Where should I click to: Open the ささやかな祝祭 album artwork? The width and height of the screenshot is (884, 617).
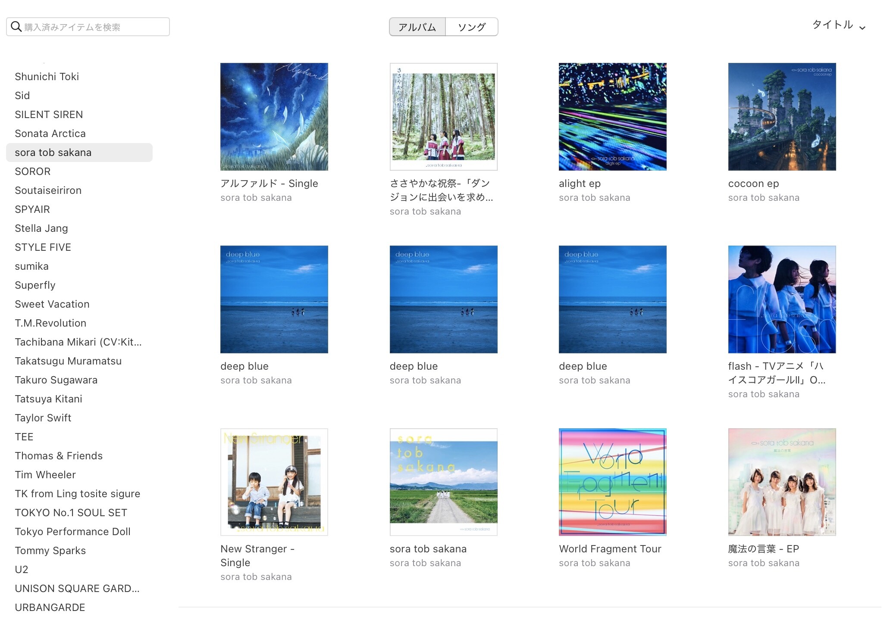click(x=443, y=117)
